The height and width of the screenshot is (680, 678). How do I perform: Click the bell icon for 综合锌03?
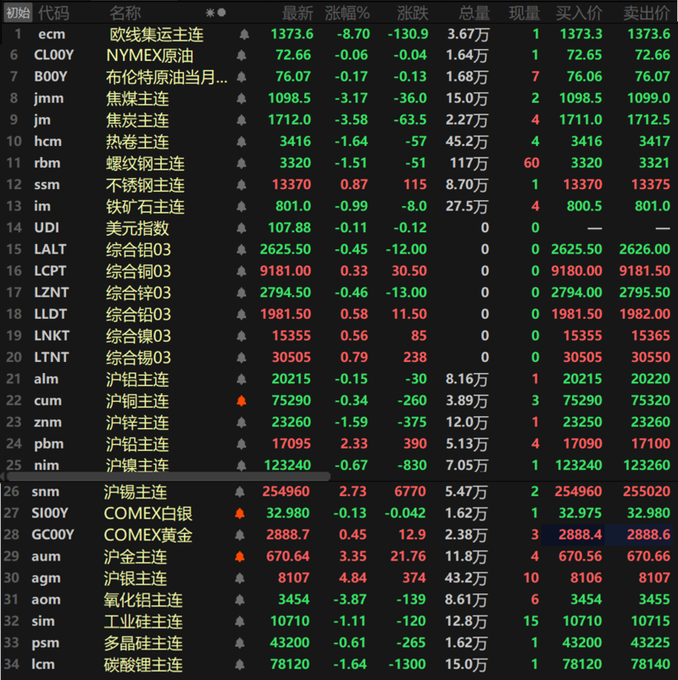(x=242, y=293)
